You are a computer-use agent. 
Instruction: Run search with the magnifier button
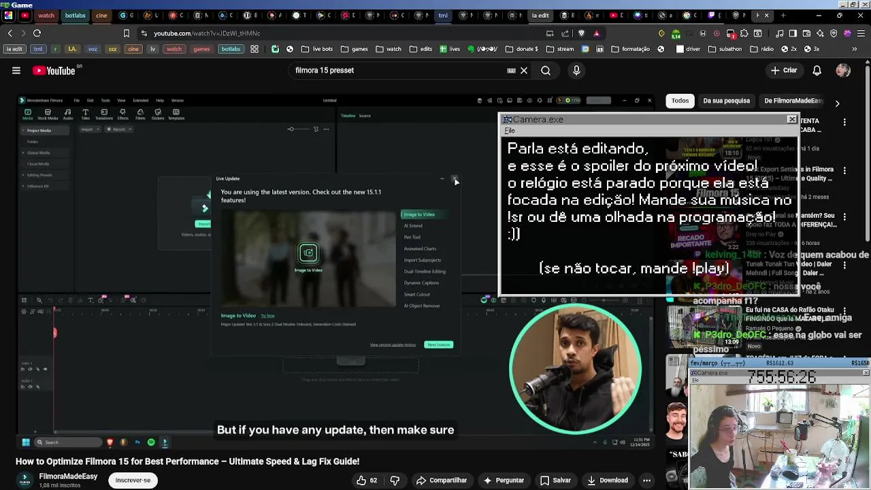pyautogui.click(x=546, y=70)
